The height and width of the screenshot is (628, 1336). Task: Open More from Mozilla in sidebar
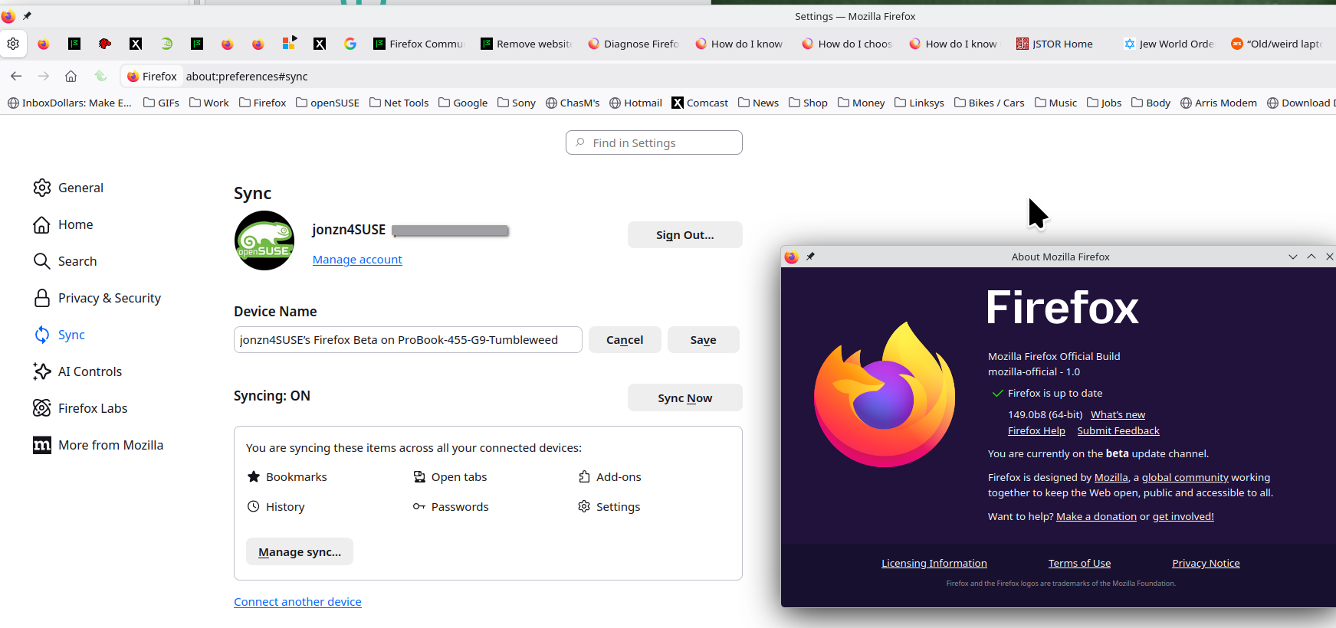pos(98,445)
